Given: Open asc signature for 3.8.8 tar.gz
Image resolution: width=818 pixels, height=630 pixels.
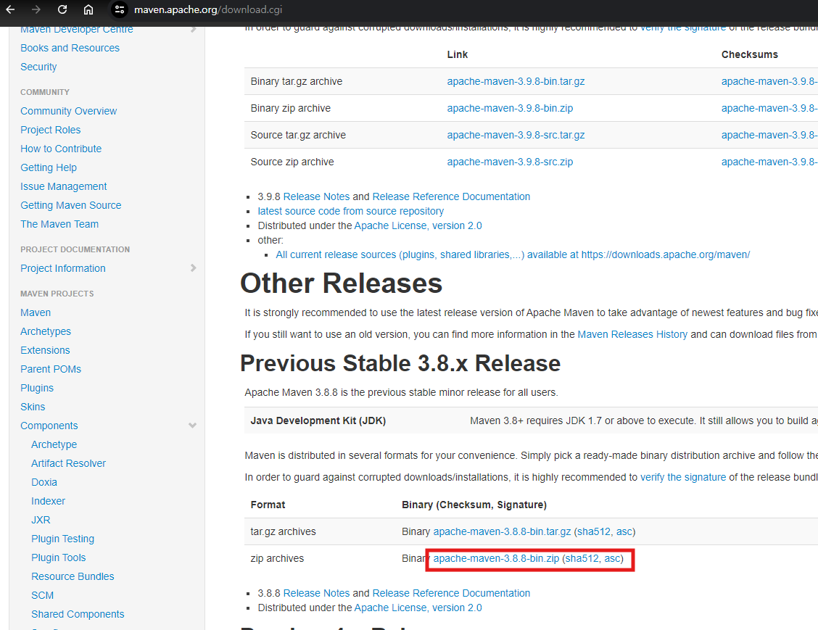Looking at the screenshot, I should [x=624, y=531].
